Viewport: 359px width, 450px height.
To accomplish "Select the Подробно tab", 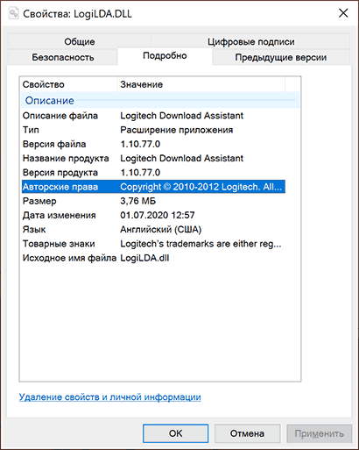I will [165, 56].
